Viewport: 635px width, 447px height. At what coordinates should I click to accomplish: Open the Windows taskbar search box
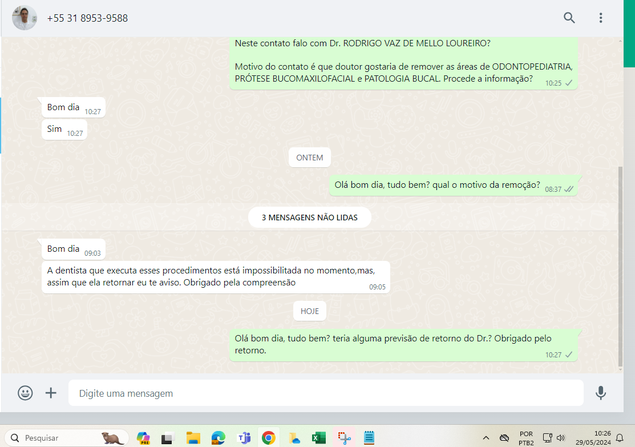coord(67,438)
